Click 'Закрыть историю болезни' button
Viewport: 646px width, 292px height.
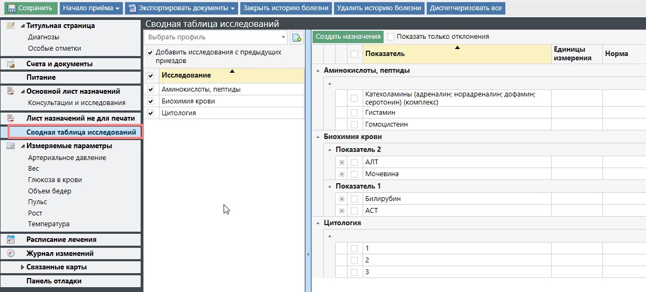(x=286, y=8)
